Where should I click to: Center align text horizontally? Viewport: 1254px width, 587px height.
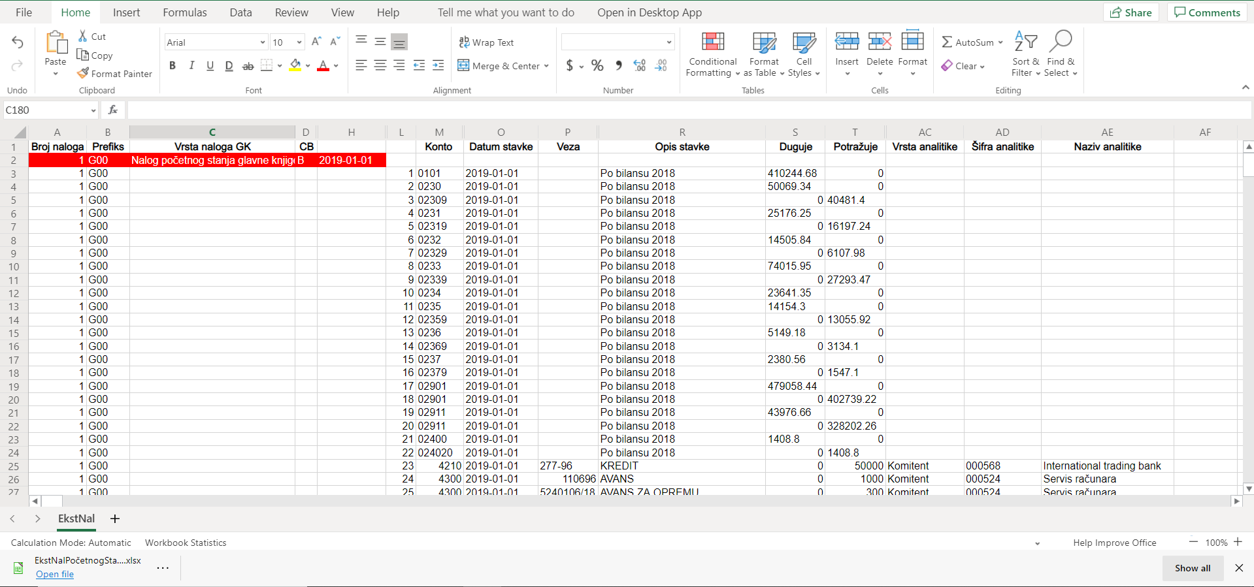pyautogui.click(x=380, y=65)
